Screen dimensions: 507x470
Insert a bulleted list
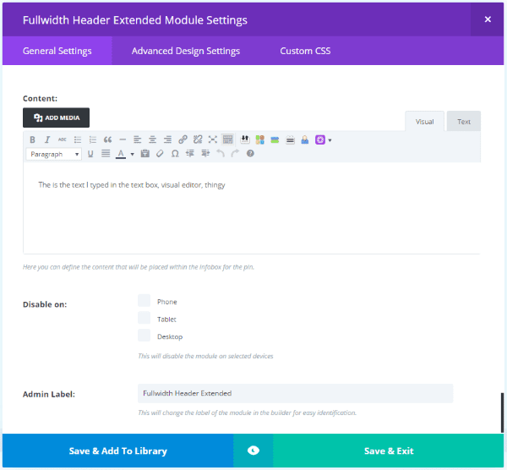coord(77,139)
